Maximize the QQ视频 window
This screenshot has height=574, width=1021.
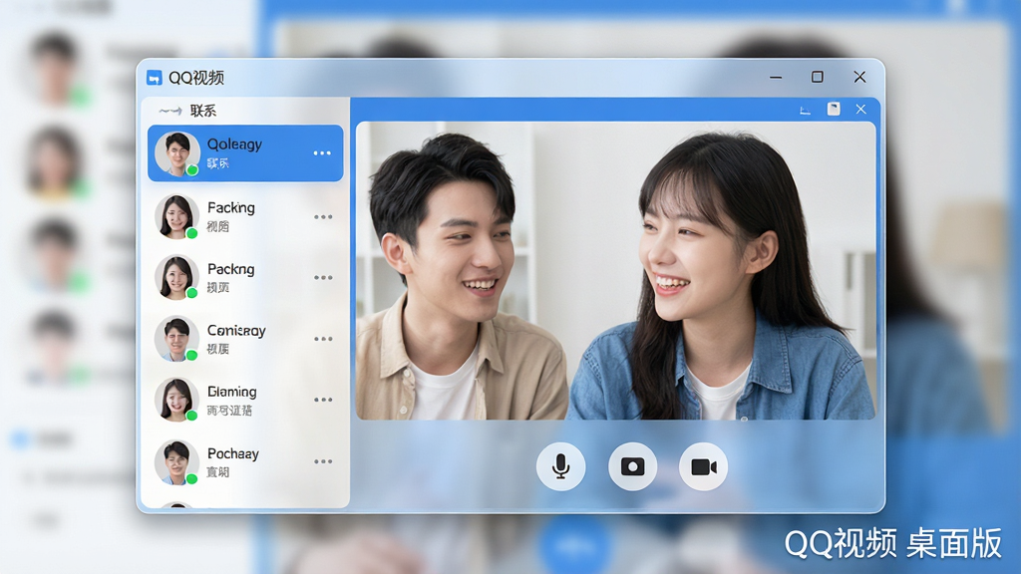818,77
